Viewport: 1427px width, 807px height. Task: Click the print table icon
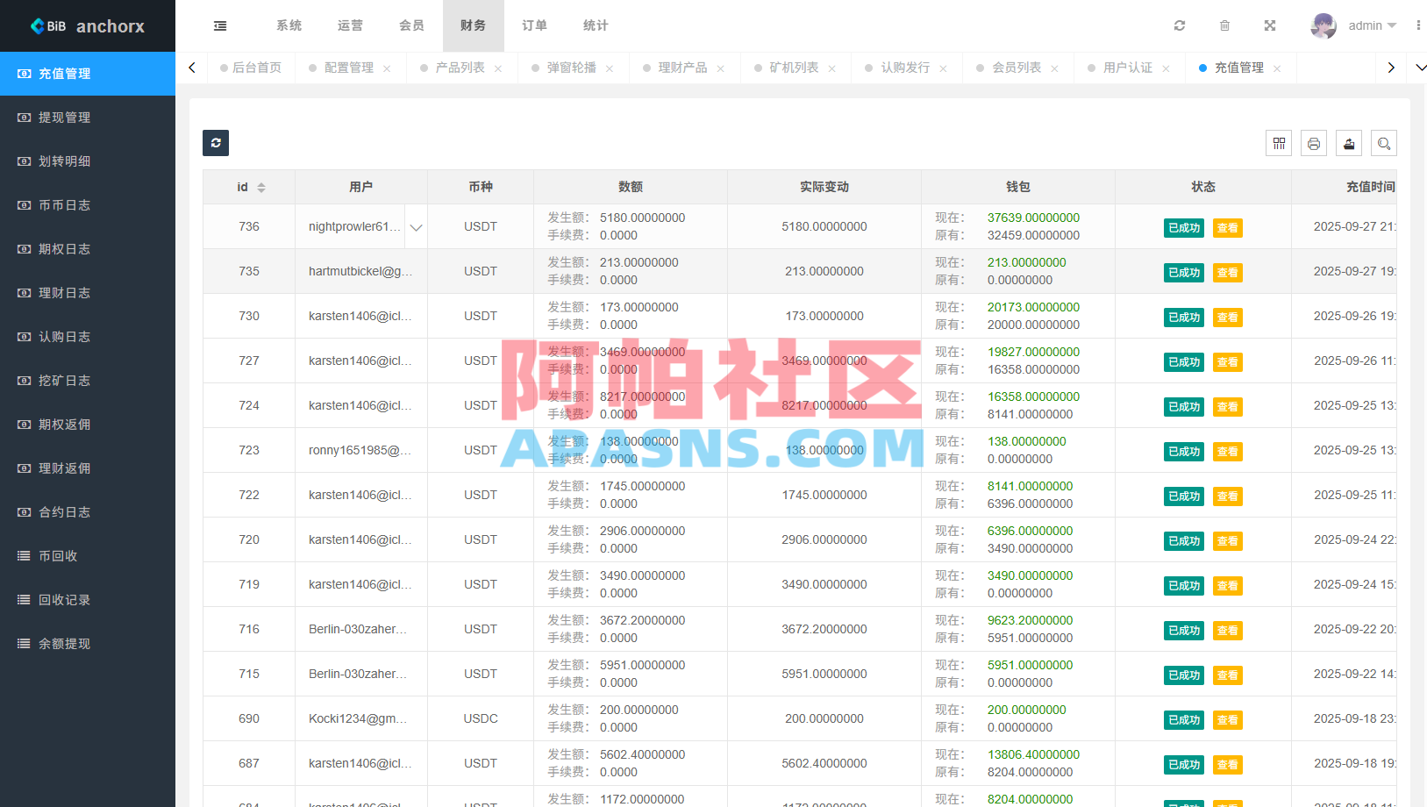[1314, 143]
